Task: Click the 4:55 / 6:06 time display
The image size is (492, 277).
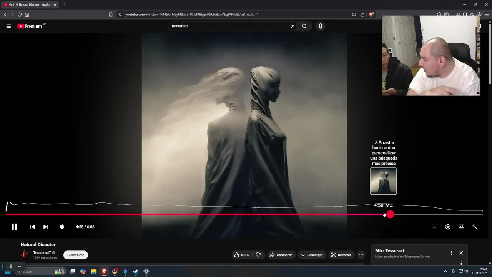Action: (x=85, y=227)
